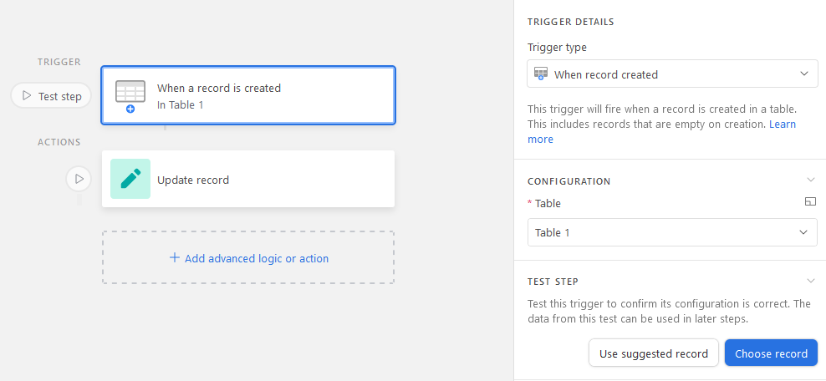Screen dimensions: 826x381
Task: Click the table icon in Trigger type field
Action: (540, 74)
